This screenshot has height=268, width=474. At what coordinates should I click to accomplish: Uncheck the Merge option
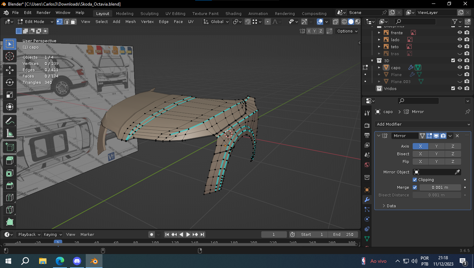point(415,187)
